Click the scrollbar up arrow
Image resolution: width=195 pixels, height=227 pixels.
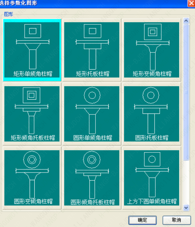point(186,21)
